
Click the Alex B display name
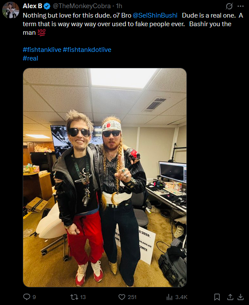(x=33, y=6)
